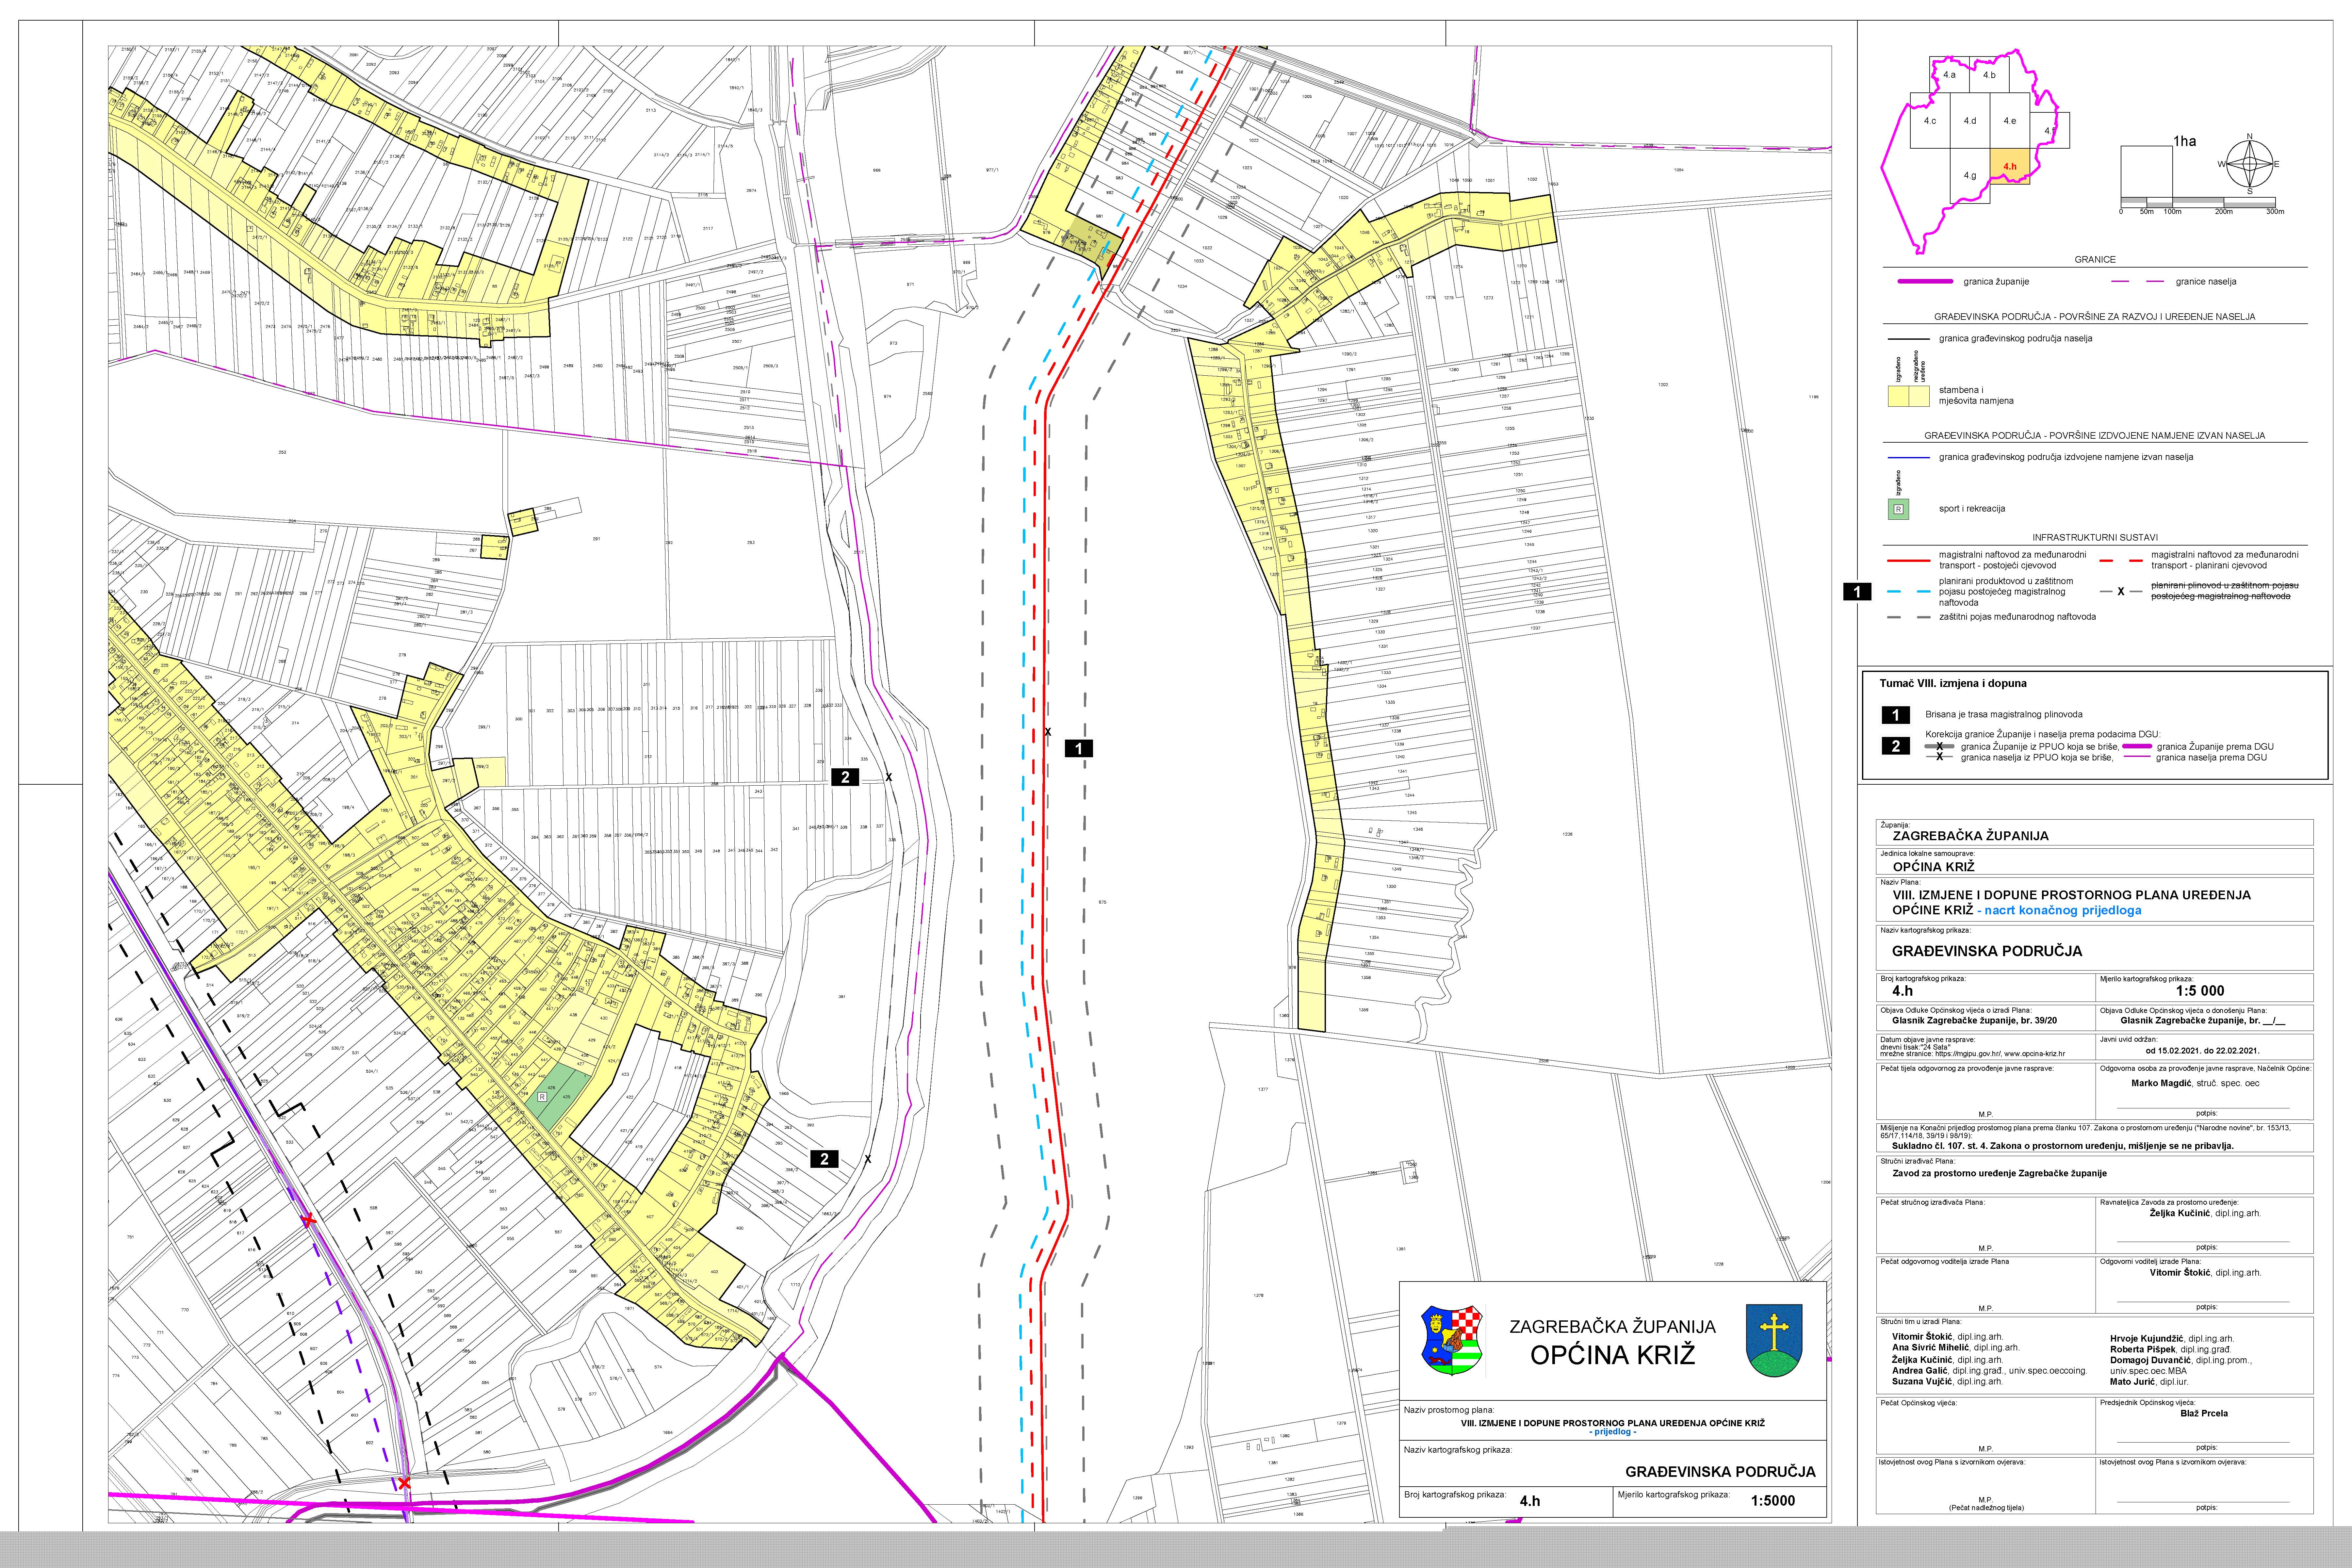Select tile 4.e in the key map
Viewport: 2352px width, 1568px height.
click(2010, 121)
